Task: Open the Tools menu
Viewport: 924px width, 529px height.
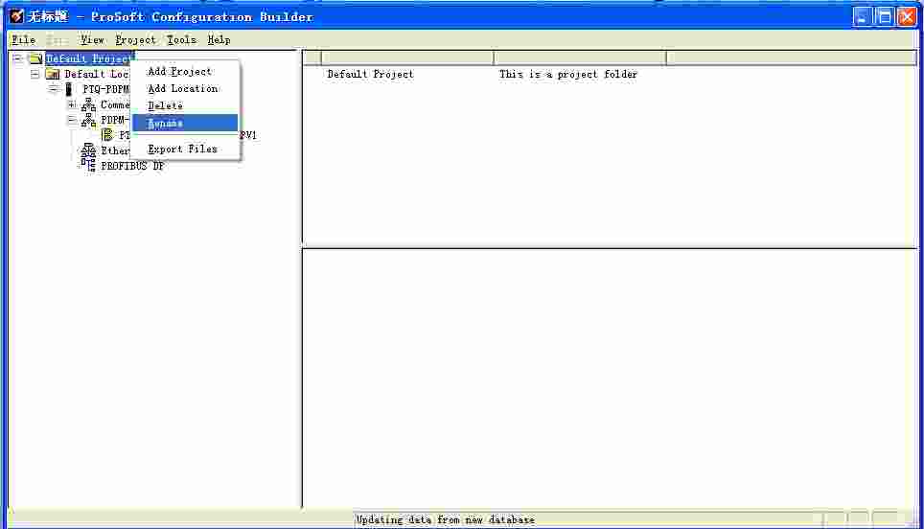Action: click(x=181, y=40)
